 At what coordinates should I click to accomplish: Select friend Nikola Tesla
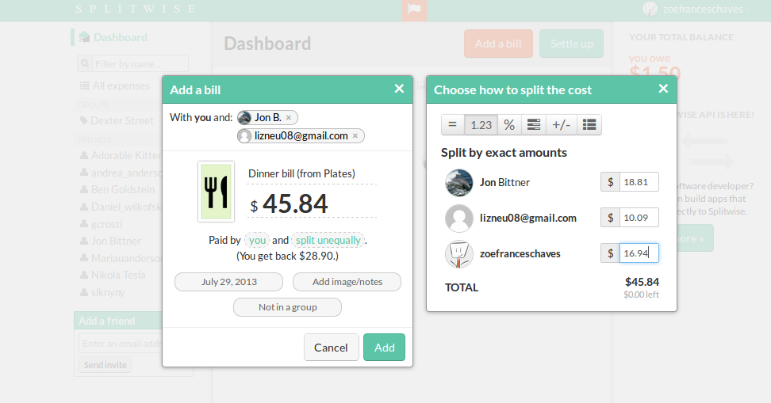[x=118, y=275]
